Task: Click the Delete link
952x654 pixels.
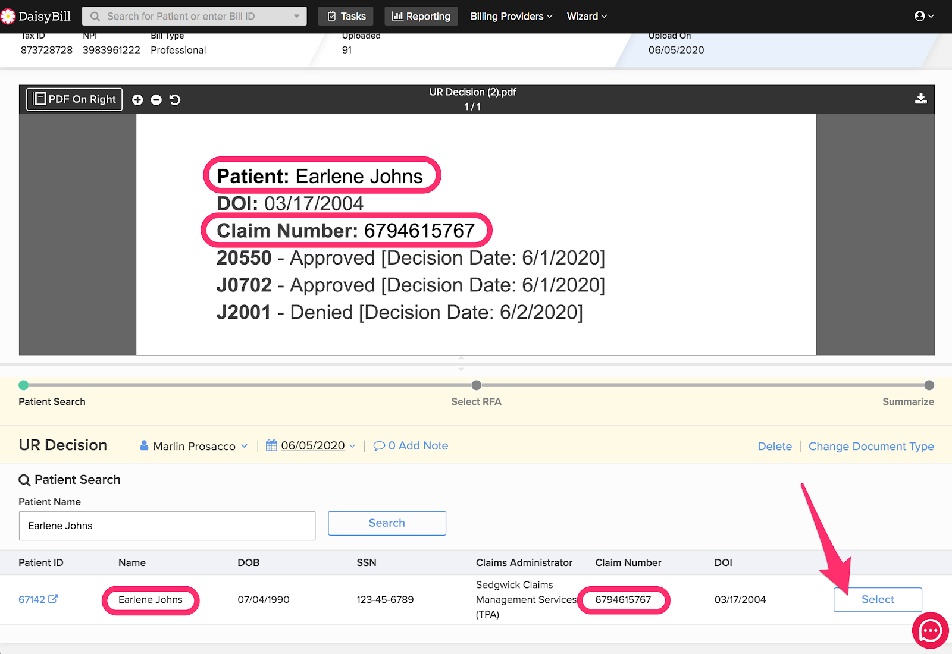Action: coord(775,446)
